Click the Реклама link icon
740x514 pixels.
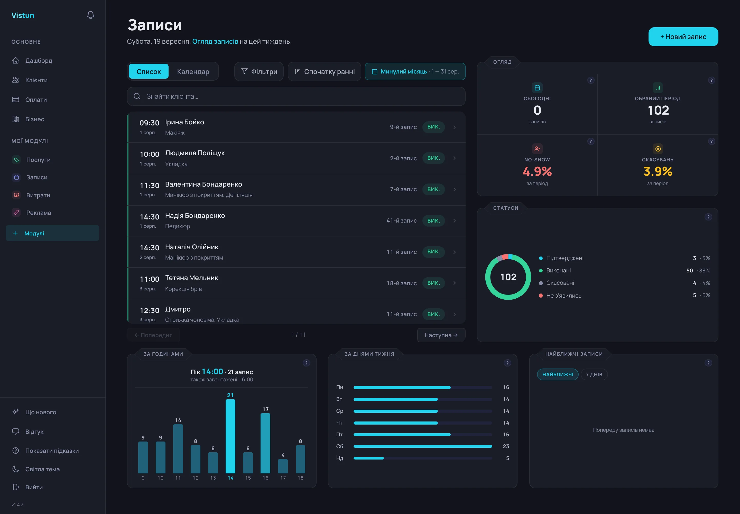(16, 213)
